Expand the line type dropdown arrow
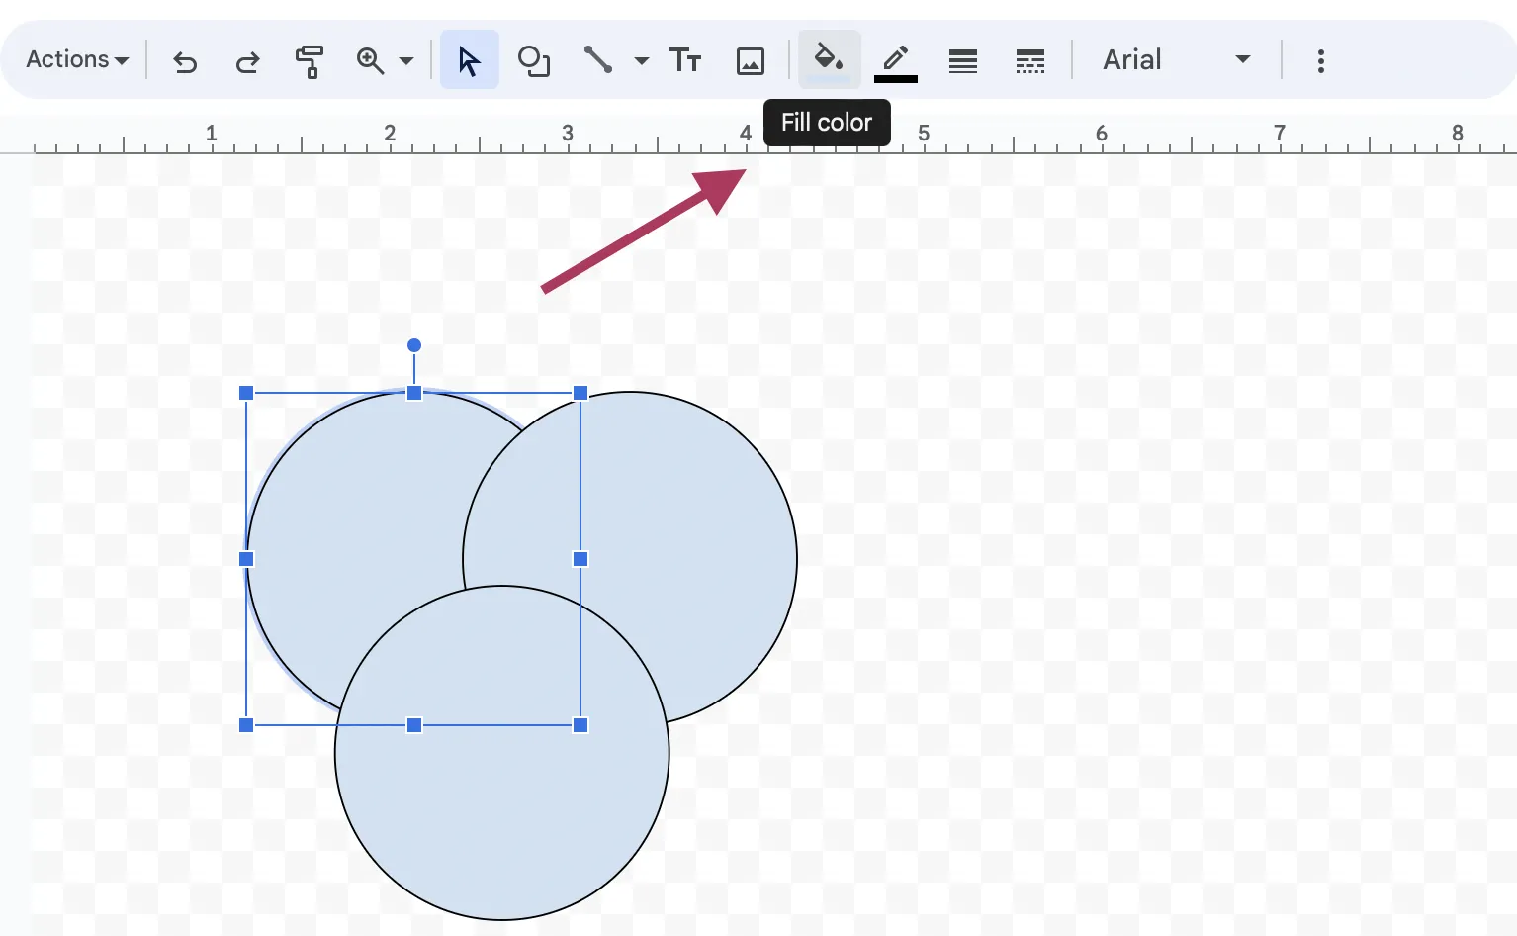 click(x=642, y=61)
